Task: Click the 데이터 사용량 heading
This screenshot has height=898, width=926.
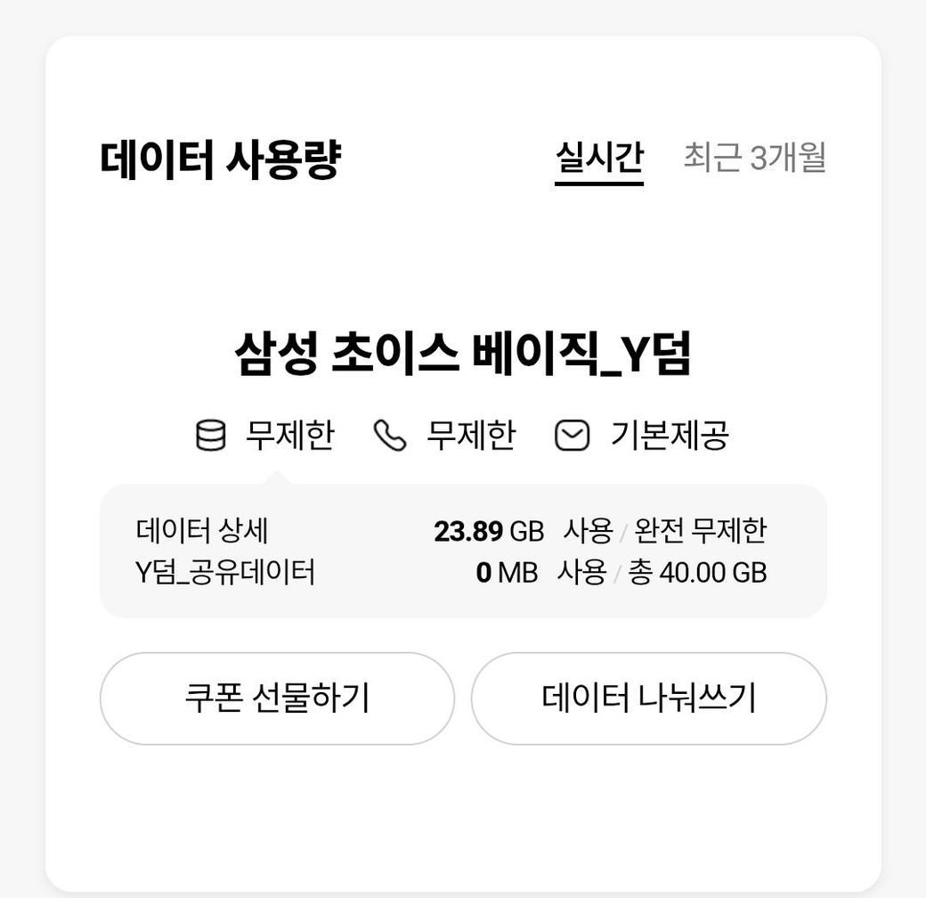Action: [220, 161]
